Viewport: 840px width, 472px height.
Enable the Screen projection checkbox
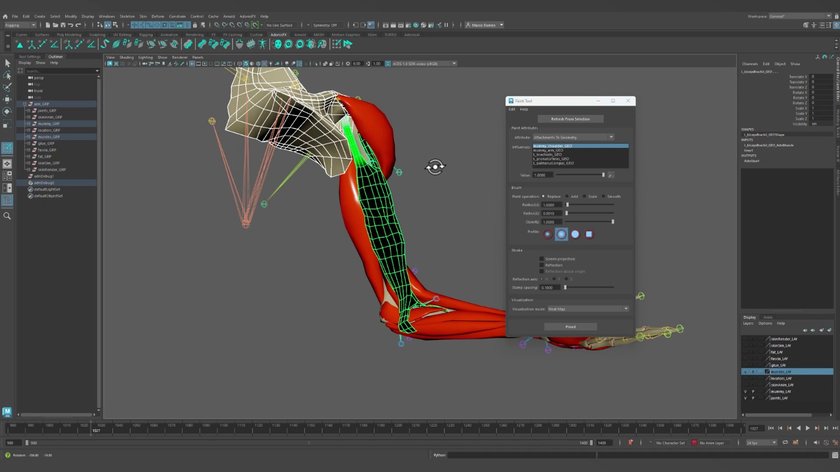[542, 259]
